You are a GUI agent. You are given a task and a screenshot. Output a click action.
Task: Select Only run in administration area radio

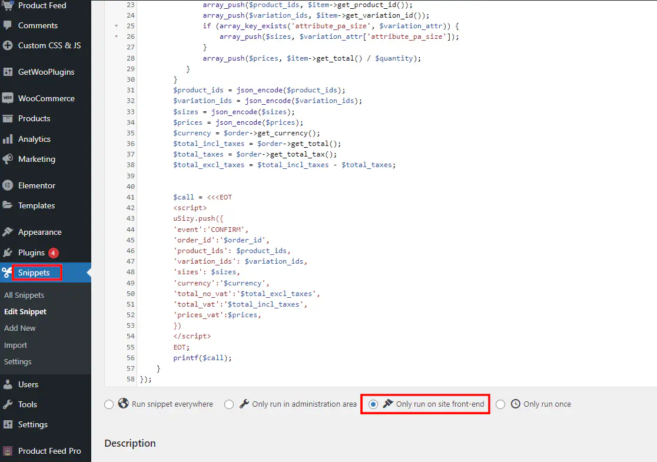tap(229, 404)
